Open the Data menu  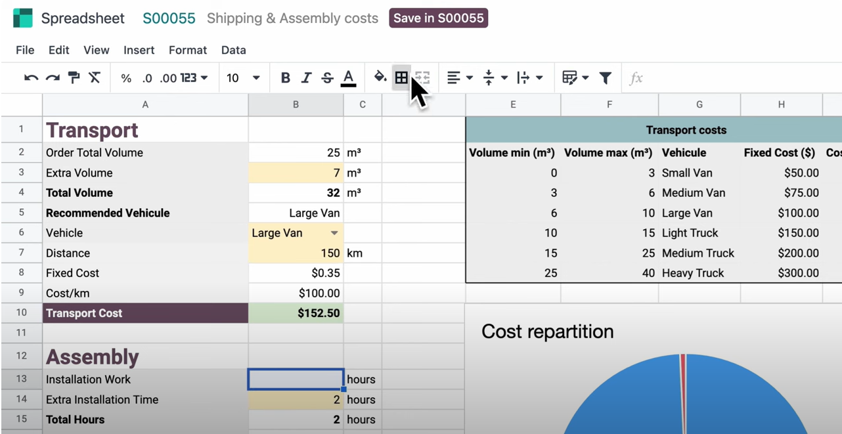233,50
